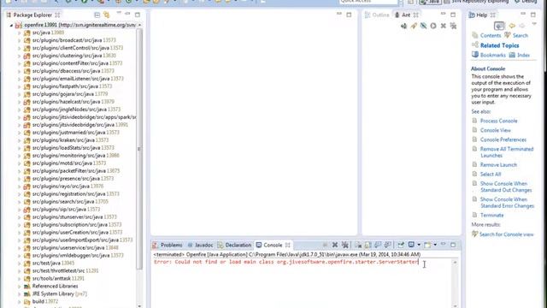Image resolution: width=547 pixels, height=308 pixels.
Task: Open Terminate help topic link
Action: (492, 215)
